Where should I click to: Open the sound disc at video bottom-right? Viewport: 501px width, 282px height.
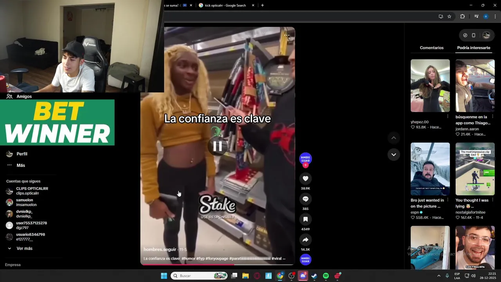(305, 260)
